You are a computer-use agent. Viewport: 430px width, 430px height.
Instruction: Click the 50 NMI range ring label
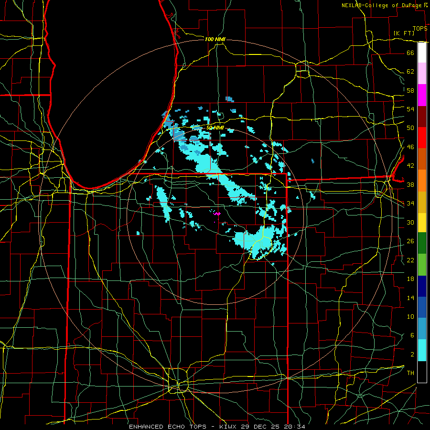click(215, 128)
